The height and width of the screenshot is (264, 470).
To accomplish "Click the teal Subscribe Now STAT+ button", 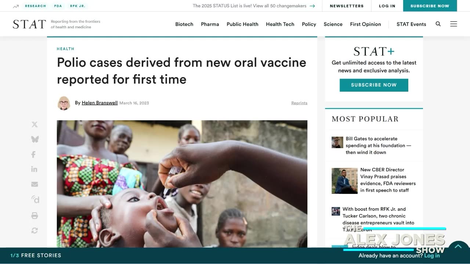I will (374, 85).
